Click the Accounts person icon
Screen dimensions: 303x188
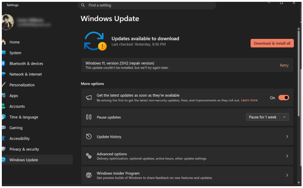click(x=4, y=106)
